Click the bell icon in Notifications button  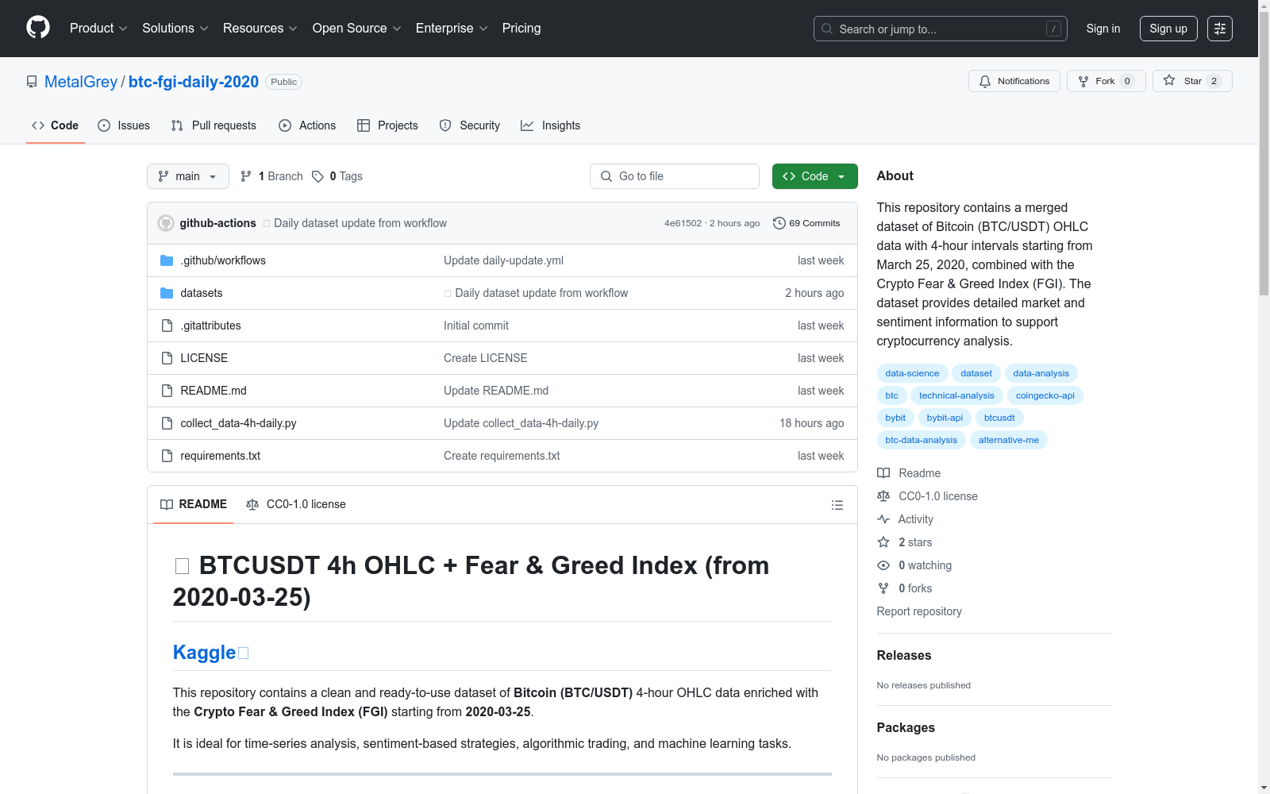985,81
